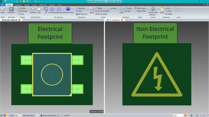Click Move in the Duplicate group

coord(121,10)
